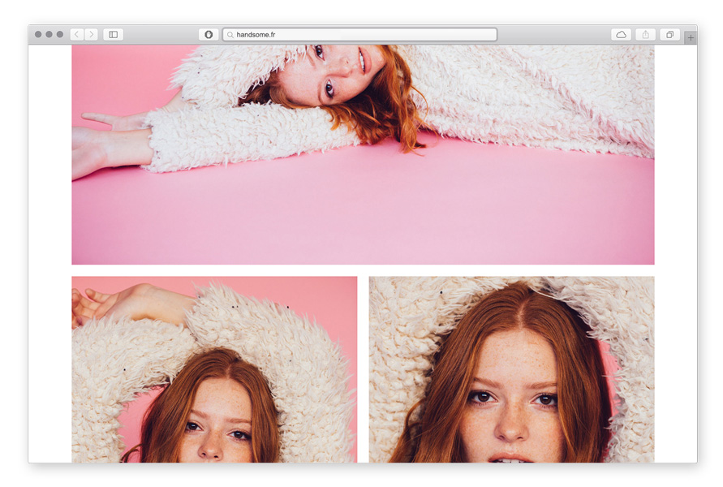Click the privacy shield icon beside address bar

point(209,35)
